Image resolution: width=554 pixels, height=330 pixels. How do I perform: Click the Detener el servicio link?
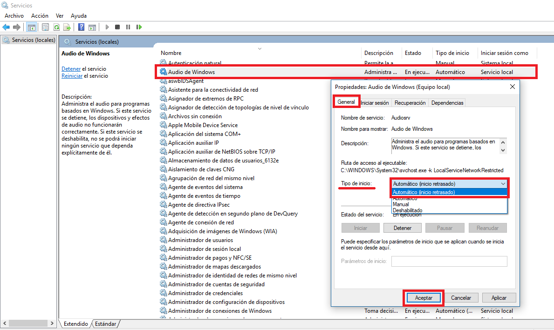71,69
